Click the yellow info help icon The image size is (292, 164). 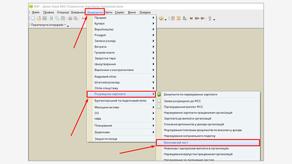click(161, 19)
